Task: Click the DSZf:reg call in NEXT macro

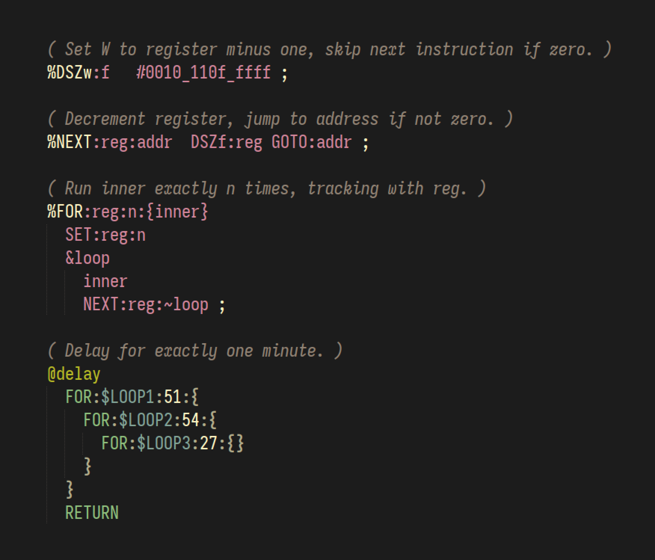Action: coord(226,142)
